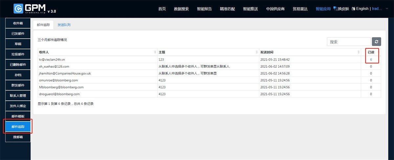The height and width of the screenshot is (160, 394).
Task: Open 联系人管理 in sidebar
Action: click(x=18, y=95)
